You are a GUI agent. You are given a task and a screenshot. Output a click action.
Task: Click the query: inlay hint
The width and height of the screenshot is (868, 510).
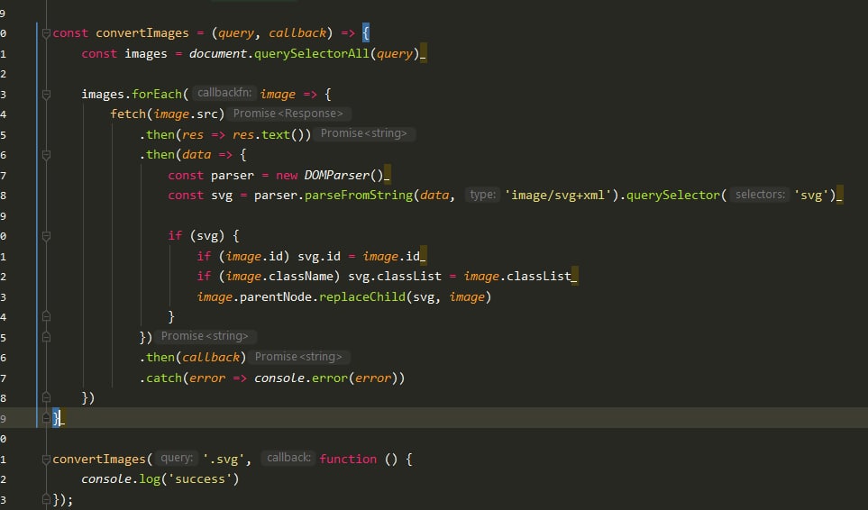[176, 458]
